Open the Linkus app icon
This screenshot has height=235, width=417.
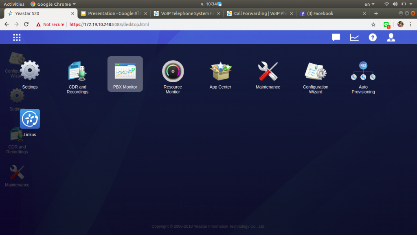coord(30,119)
